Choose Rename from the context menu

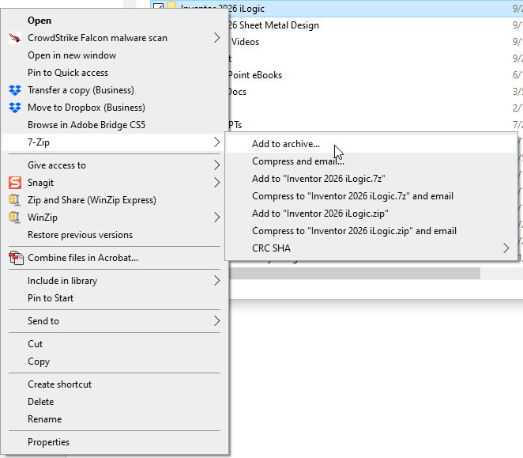115,419
